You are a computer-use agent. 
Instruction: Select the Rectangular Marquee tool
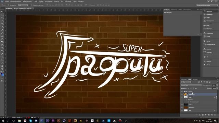[2, 15]
